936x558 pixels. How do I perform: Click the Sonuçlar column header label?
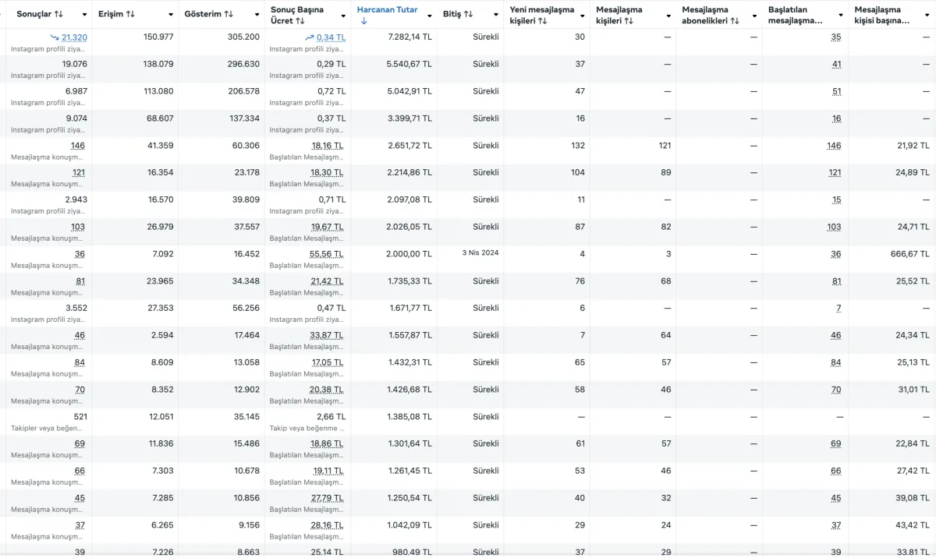[x=34, y=14]
